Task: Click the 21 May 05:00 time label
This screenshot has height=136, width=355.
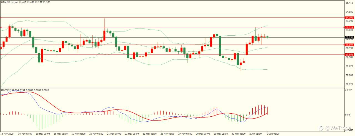Action: tap(114, 134)
